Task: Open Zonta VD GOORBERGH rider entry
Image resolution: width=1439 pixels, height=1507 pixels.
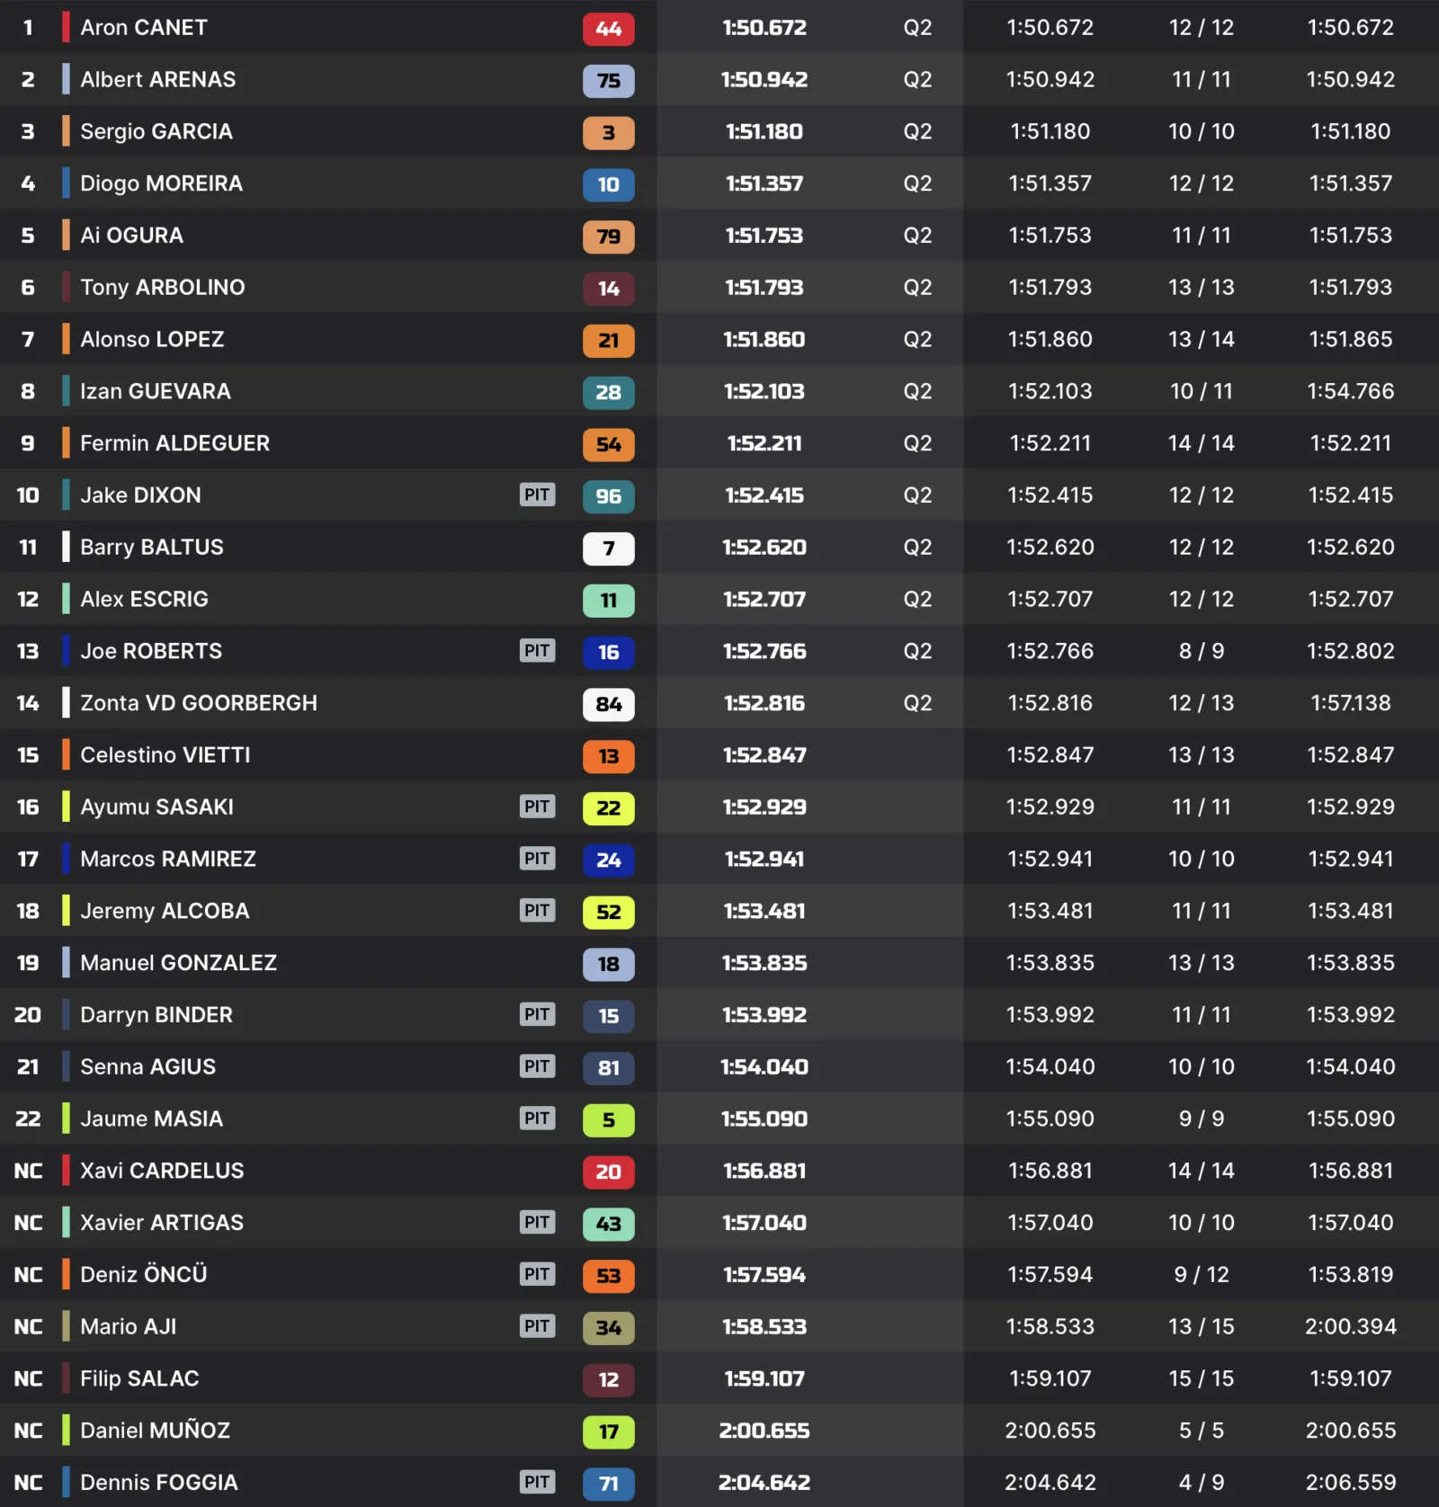Action: 199,703
